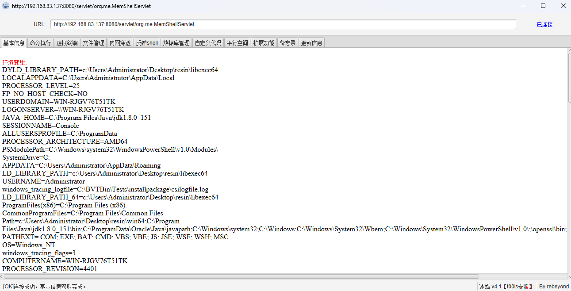571x291 pixels.
Task: Show the 扩展功能 tab
Action: point(264,43)
